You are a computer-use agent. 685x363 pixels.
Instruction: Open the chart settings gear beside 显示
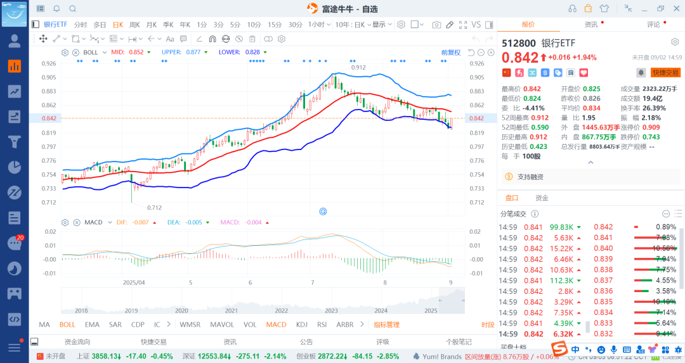[x=401, y=25]
